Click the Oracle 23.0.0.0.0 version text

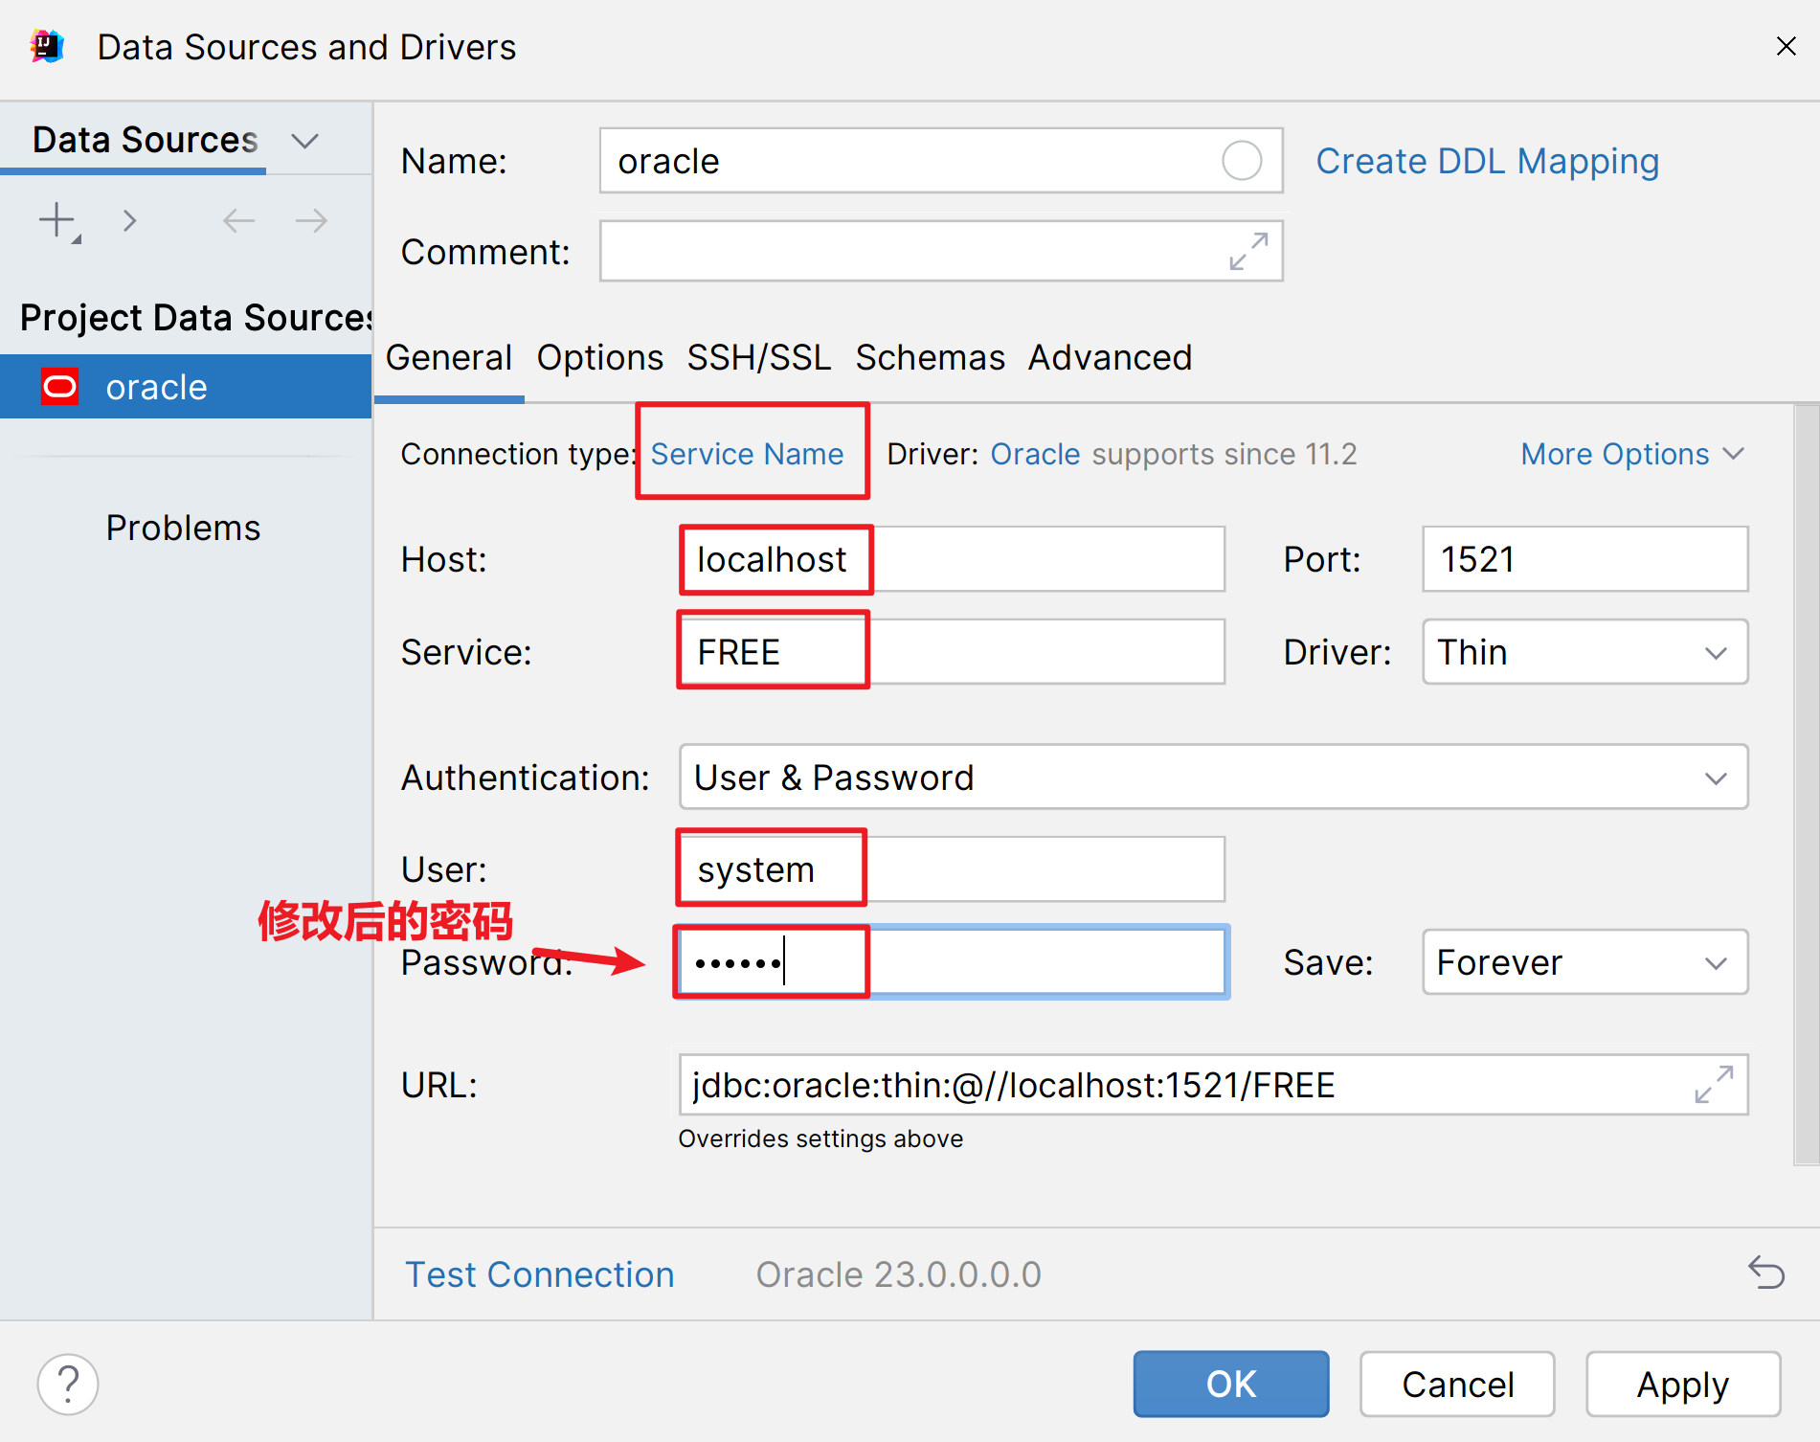898,1274
